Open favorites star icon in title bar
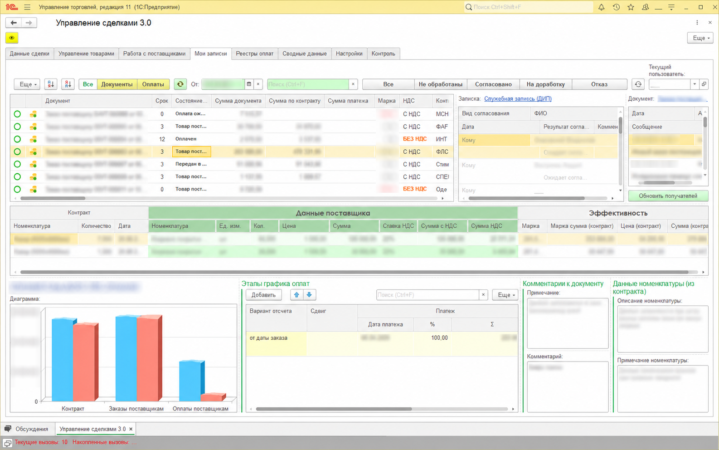The width and height of the screenshot is (719, 450). 631,7
